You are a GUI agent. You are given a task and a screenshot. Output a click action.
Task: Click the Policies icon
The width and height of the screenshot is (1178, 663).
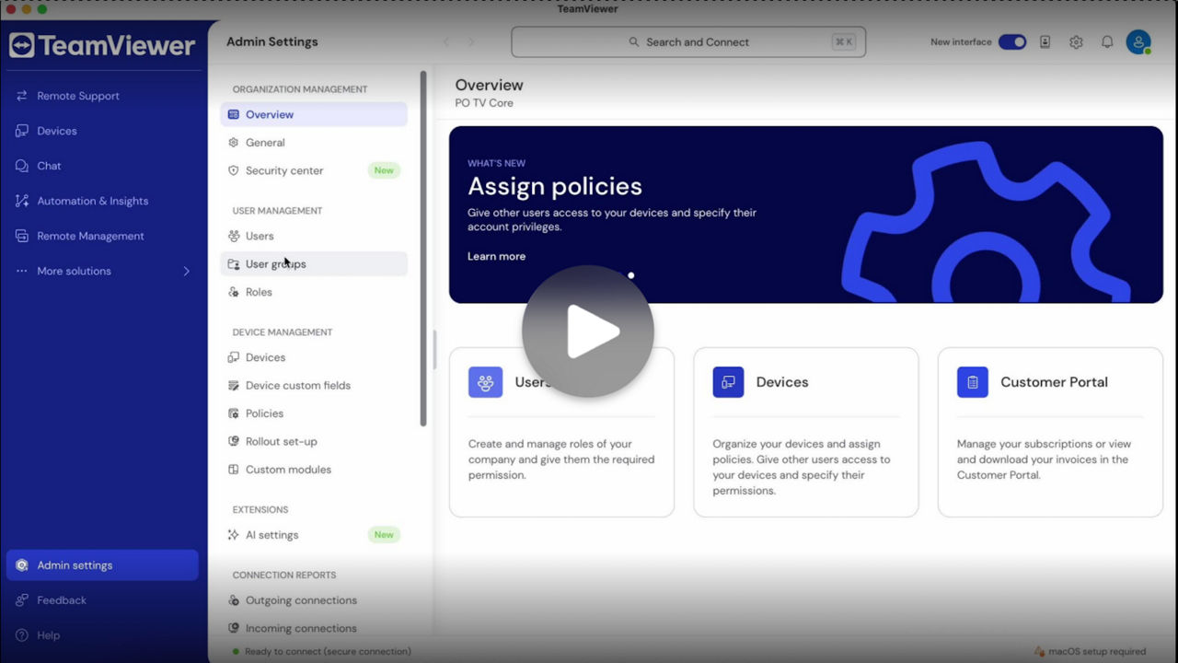(x=234, y=413)
